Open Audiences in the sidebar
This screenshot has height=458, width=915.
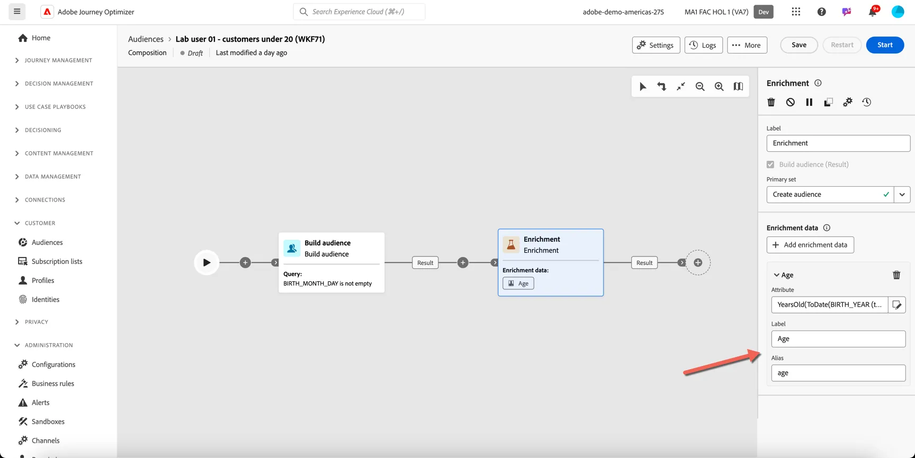point(47,242)
